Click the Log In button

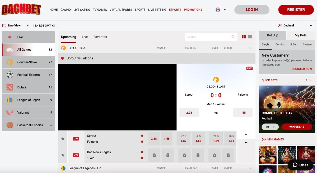pyautogui.click(x=252, y=10)
